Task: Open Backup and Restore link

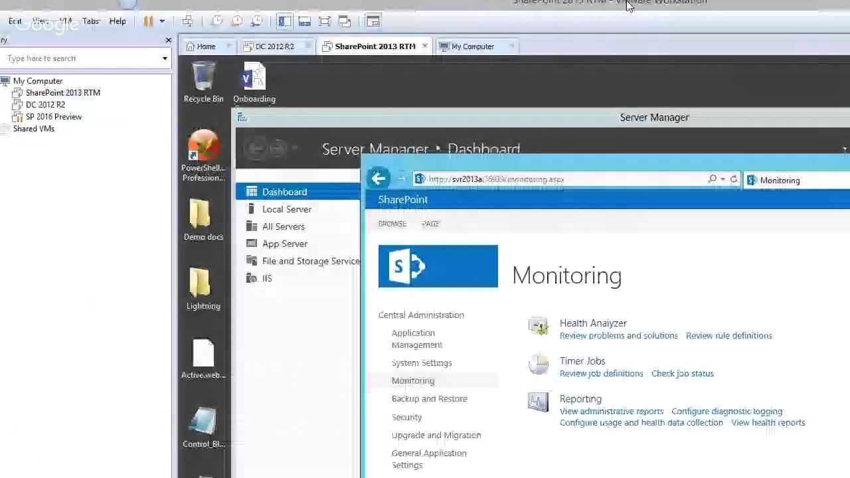Action: [430, 399]
